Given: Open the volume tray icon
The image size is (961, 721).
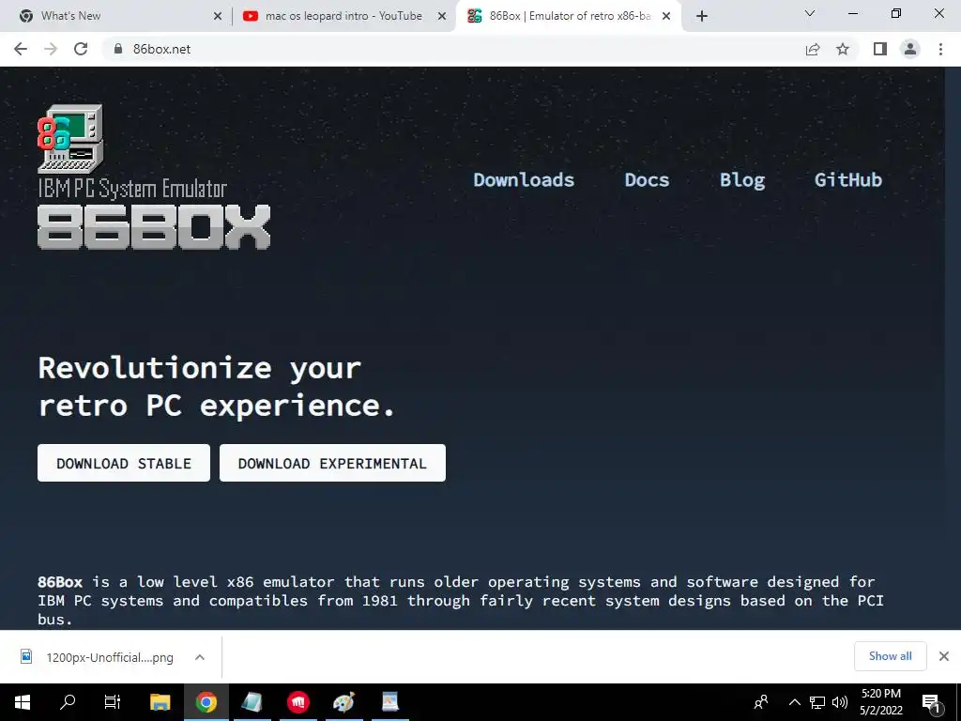Looking at the screenshot, I should pyautogui.click(x=840, y=702).
